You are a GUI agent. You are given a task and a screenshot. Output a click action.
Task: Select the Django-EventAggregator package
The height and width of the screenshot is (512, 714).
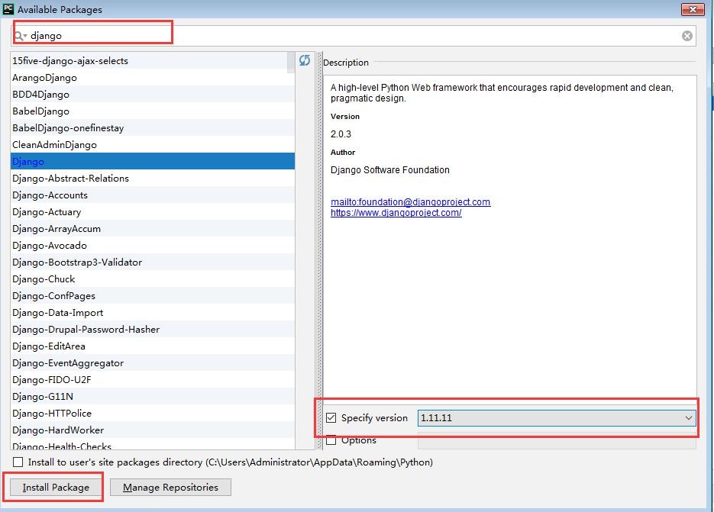coord(153,363)
